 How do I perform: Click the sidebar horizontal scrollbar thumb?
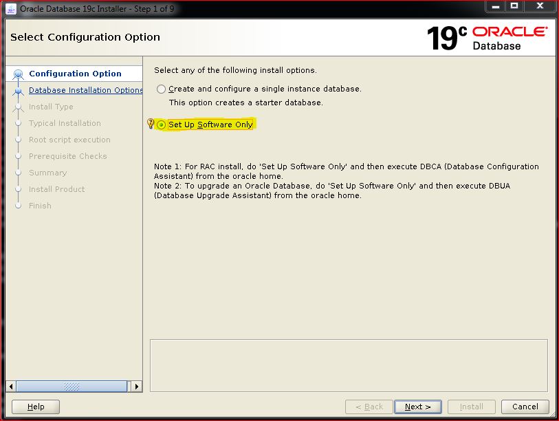[71, 387]
